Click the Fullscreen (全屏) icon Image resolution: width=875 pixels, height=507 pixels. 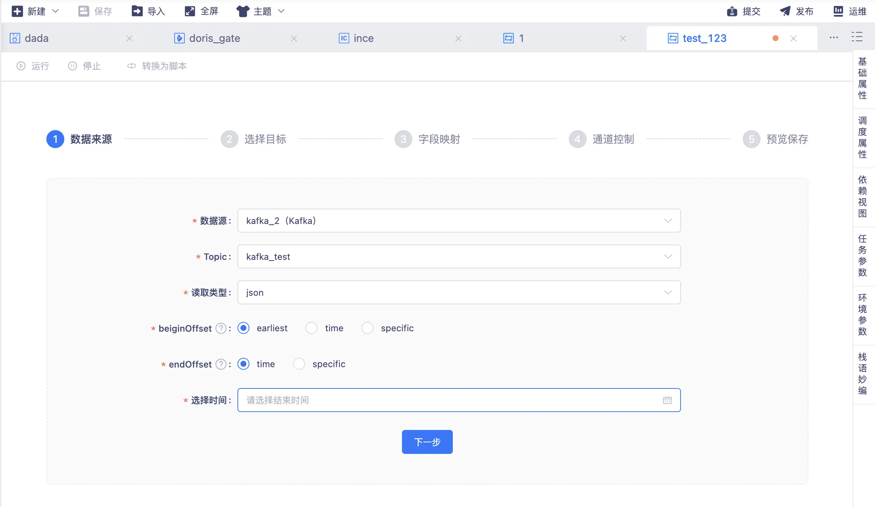click(x=190, y=11)
